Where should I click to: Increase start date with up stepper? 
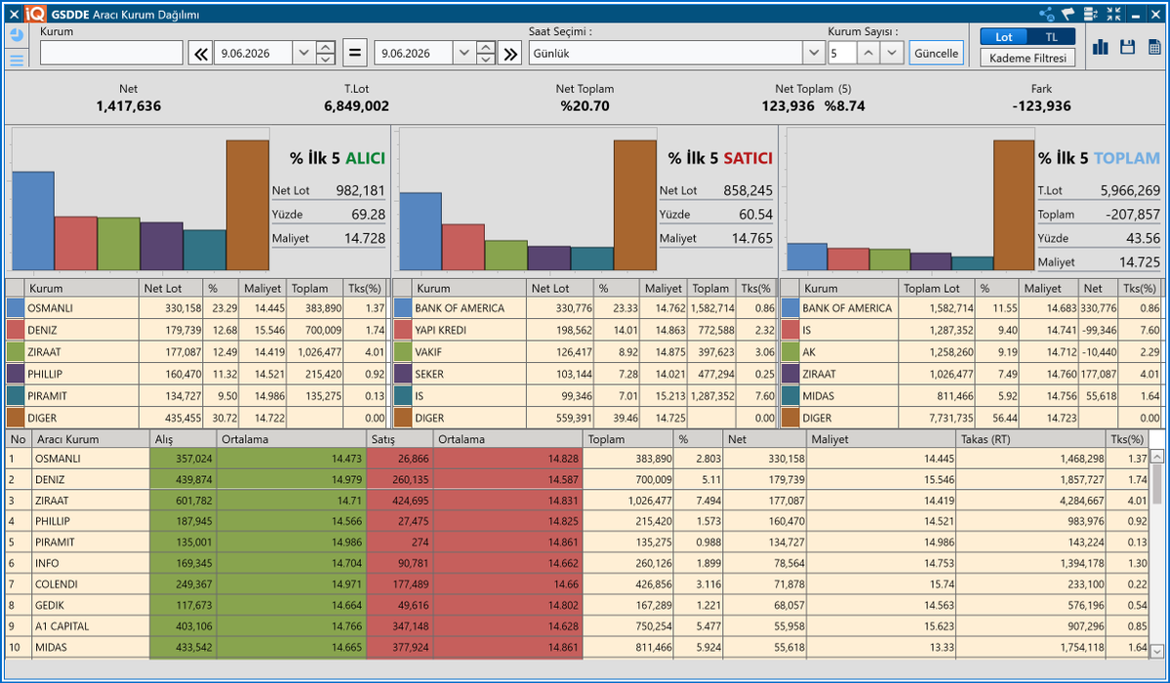(x=325, y=48)
